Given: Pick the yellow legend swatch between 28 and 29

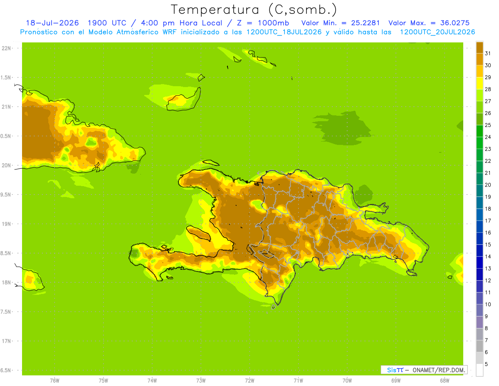Looking at the screenshot, I should coord(479,83).
